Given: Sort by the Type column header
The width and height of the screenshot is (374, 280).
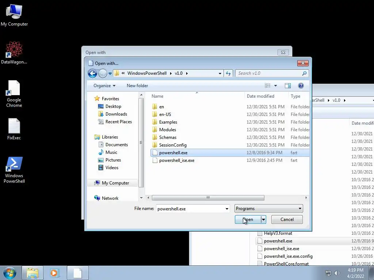Looking at the screenshot, I should [299, 96].
